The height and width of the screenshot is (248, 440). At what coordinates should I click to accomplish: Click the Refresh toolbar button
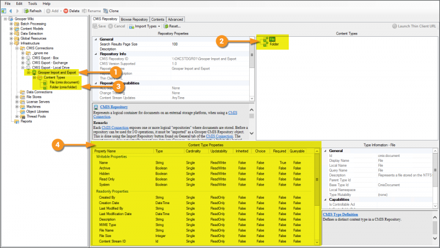32,11
